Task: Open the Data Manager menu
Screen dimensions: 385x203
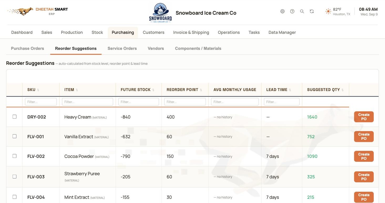Action: 282,33
